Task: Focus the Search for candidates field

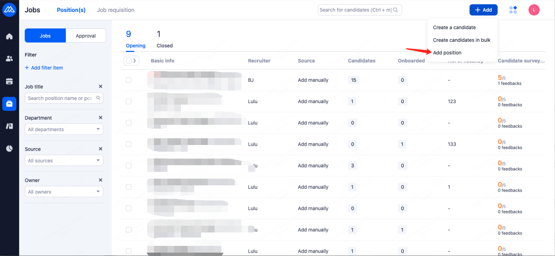Action: (x=355, y=10)
